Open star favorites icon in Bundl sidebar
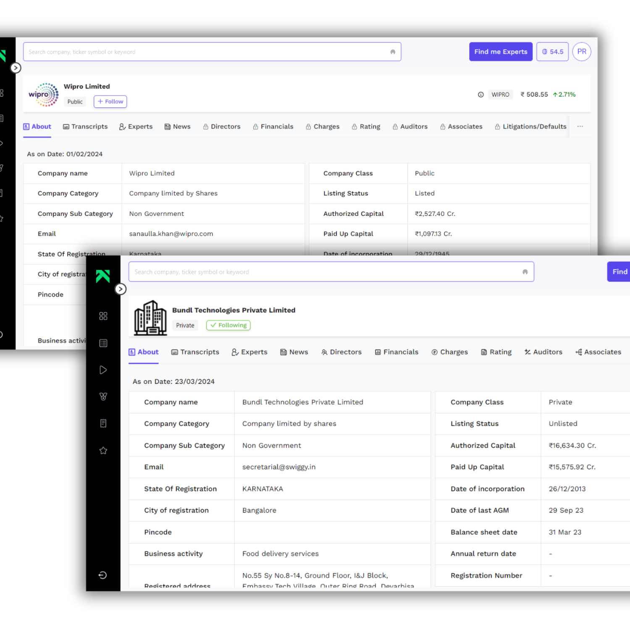630x630 pixels. point(103,451)
